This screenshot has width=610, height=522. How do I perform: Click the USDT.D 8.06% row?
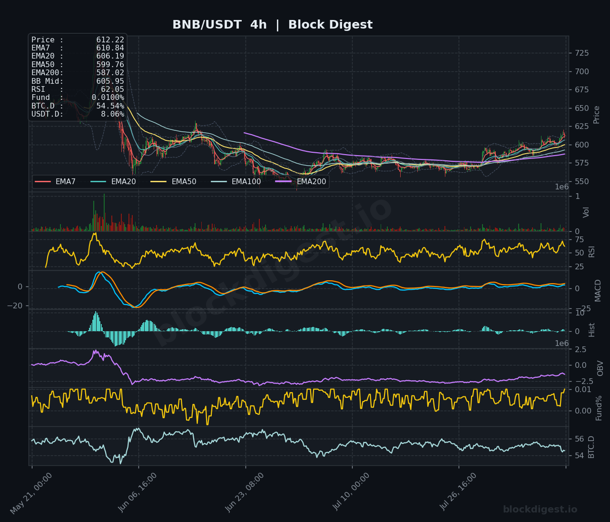(78, 114)
